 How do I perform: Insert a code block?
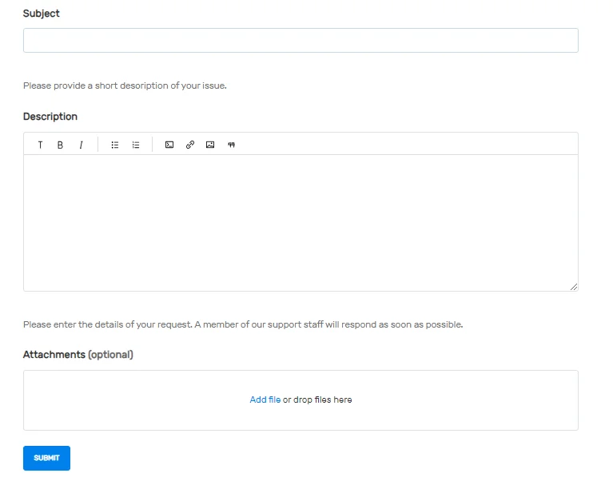[169, 145]
